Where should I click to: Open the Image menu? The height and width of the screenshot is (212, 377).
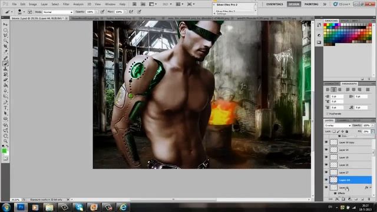pyautogui.click(x=33, y=4)
